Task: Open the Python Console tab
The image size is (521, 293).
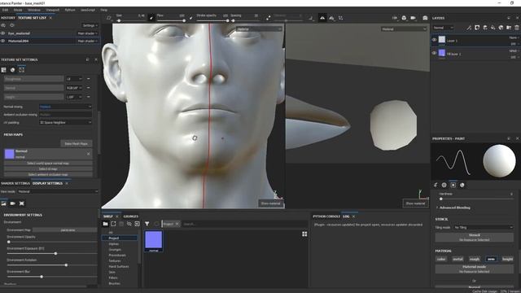Action: tap(326, 216)
